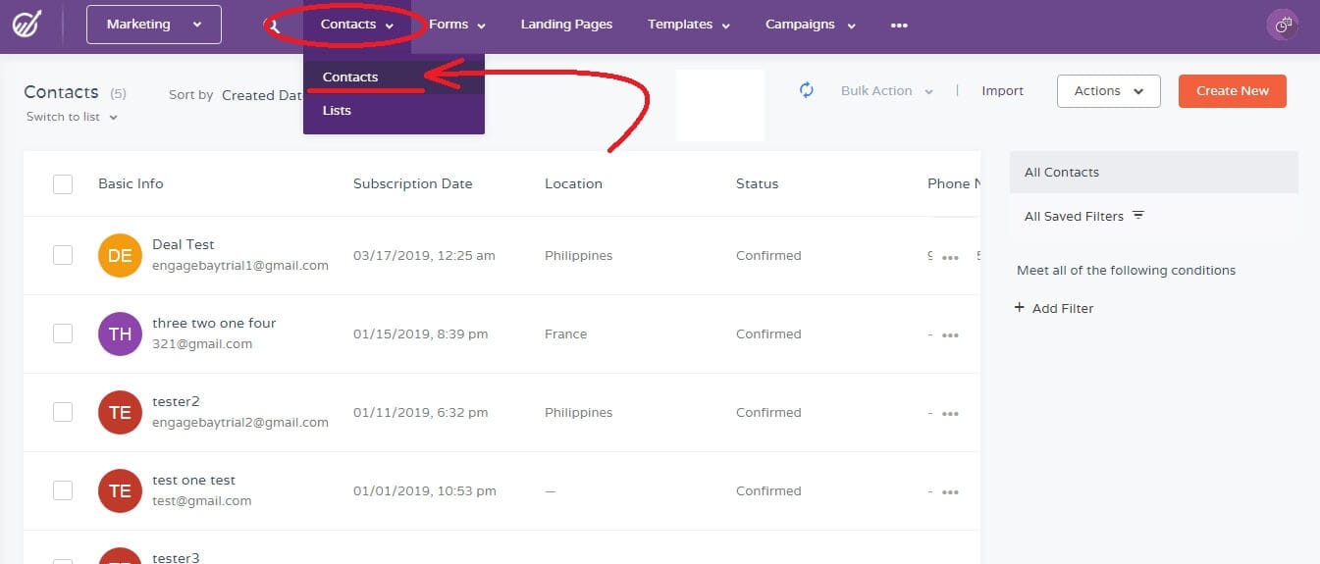
Task: Click the refresh contacts icon
Action: tap(807, 90)
